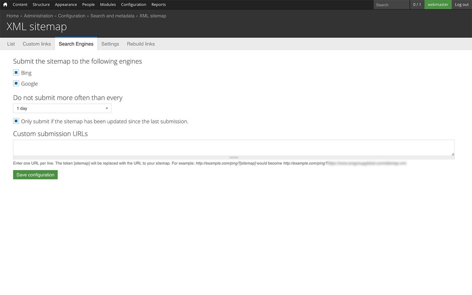The image size is (472, 295).
Task: Open the Modules admin menu
Action: pyautogui.click(x=108, y=4)
